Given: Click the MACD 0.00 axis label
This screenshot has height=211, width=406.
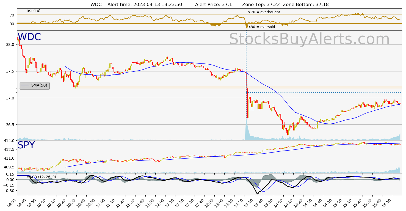Looking at the screenshot, I should [11, 180].
